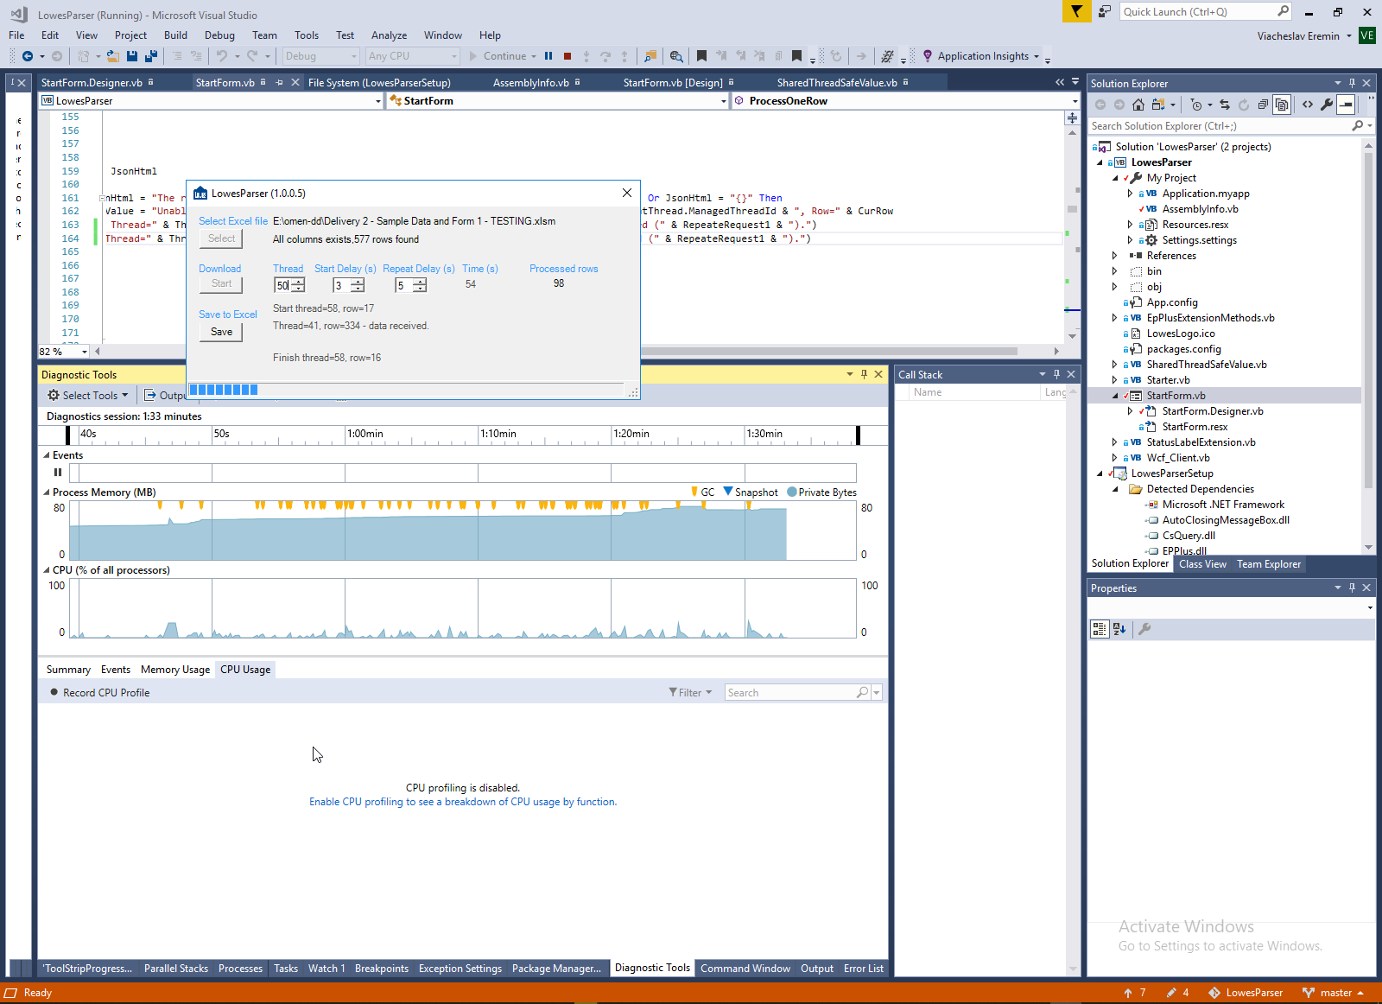This screenshot has height=1004, width=1382.
Task: Click Enable CPU profiling link
Action: click(x=463, y=802)
